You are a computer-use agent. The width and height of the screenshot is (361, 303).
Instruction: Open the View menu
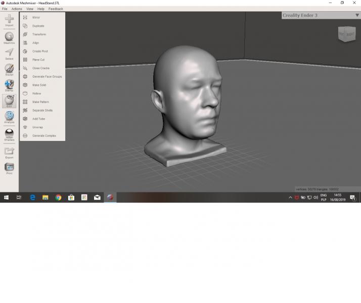30,9
